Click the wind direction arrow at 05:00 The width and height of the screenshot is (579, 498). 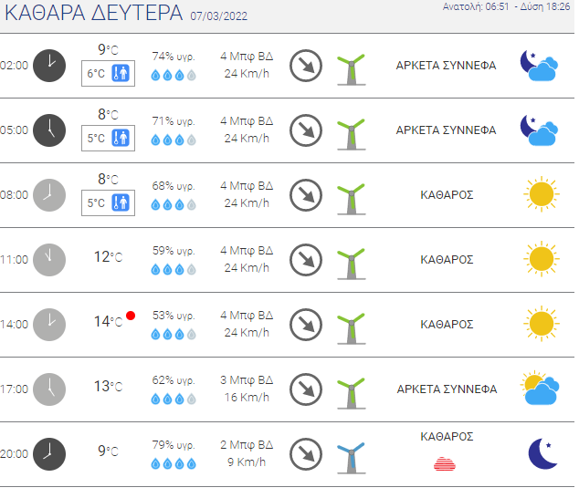pos(306,130)
